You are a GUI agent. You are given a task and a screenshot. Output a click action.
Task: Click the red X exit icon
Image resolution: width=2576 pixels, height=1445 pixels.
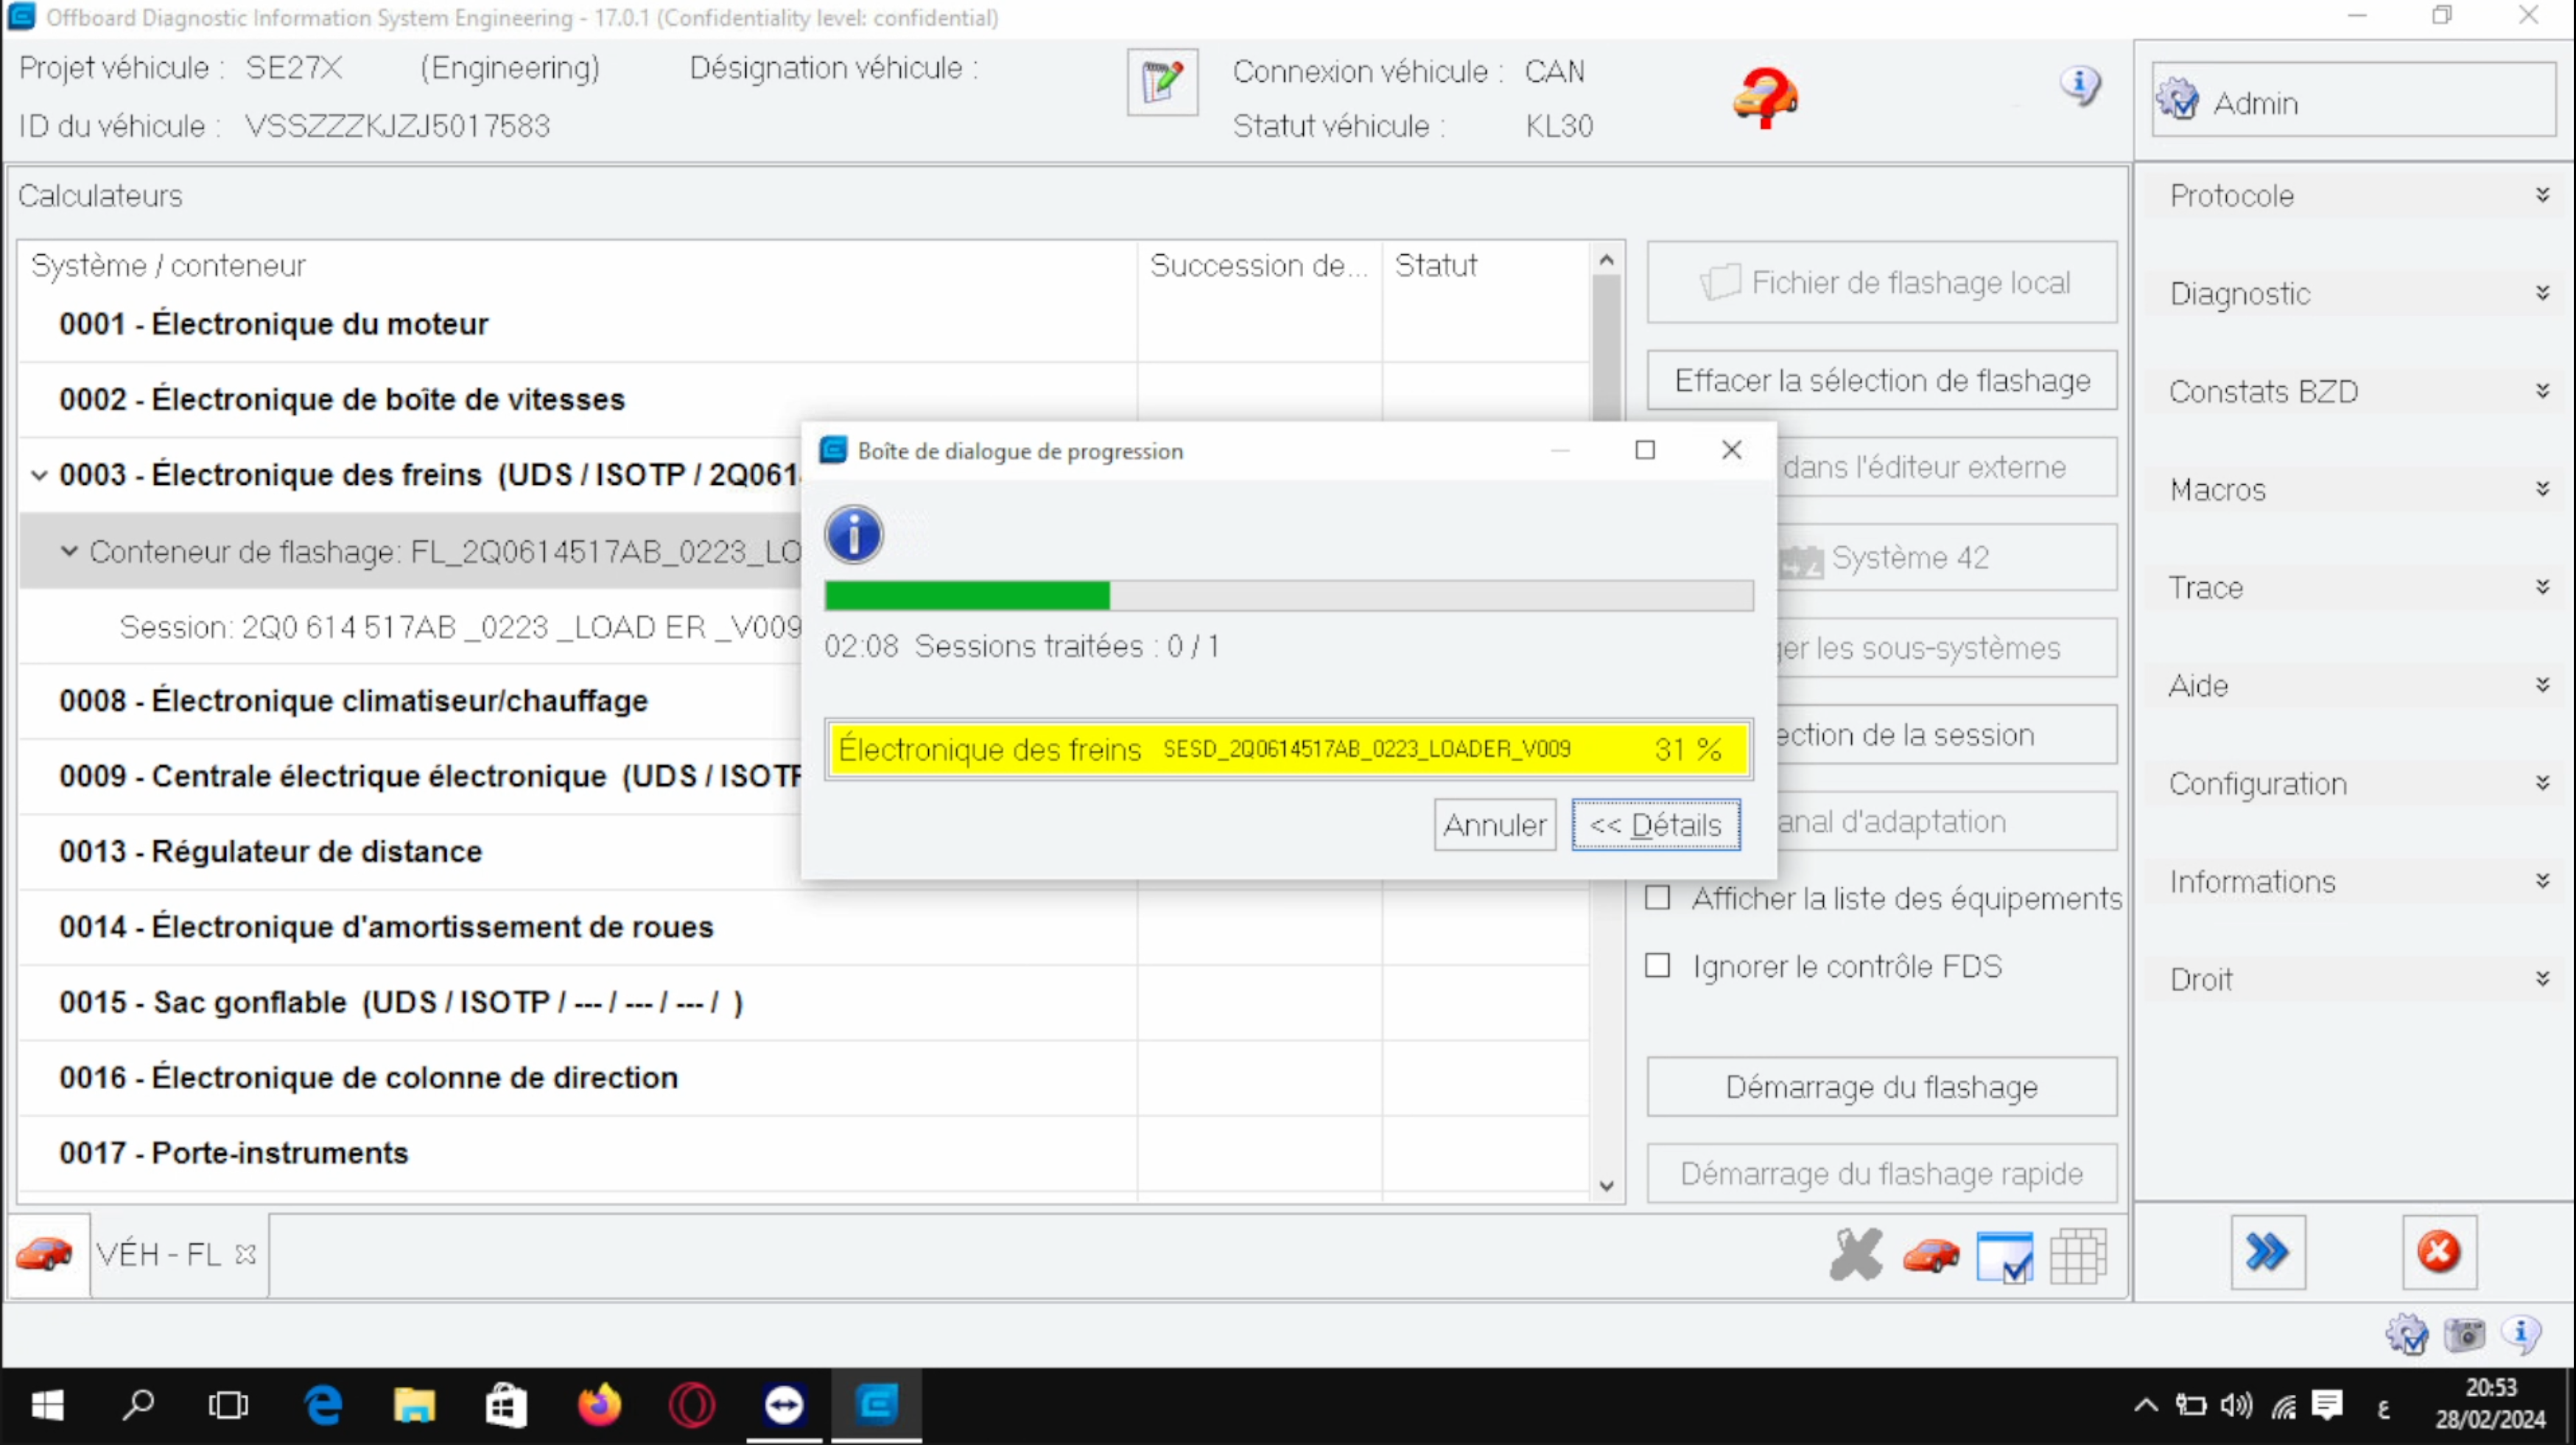[2438, 1252]
